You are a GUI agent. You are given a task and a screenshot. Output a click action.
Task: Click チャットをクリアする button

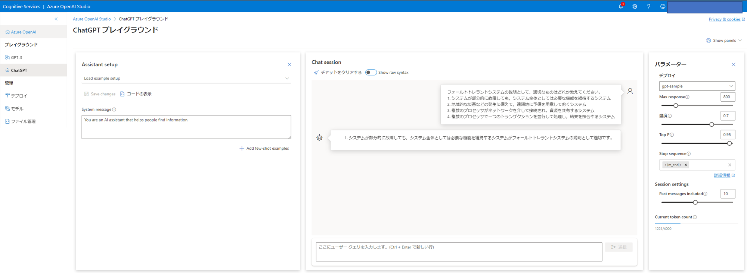(x=338, y=73)
